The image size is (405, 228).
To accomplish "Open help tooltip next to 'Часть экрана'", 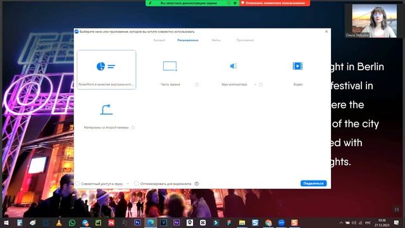I will (197, 84).
